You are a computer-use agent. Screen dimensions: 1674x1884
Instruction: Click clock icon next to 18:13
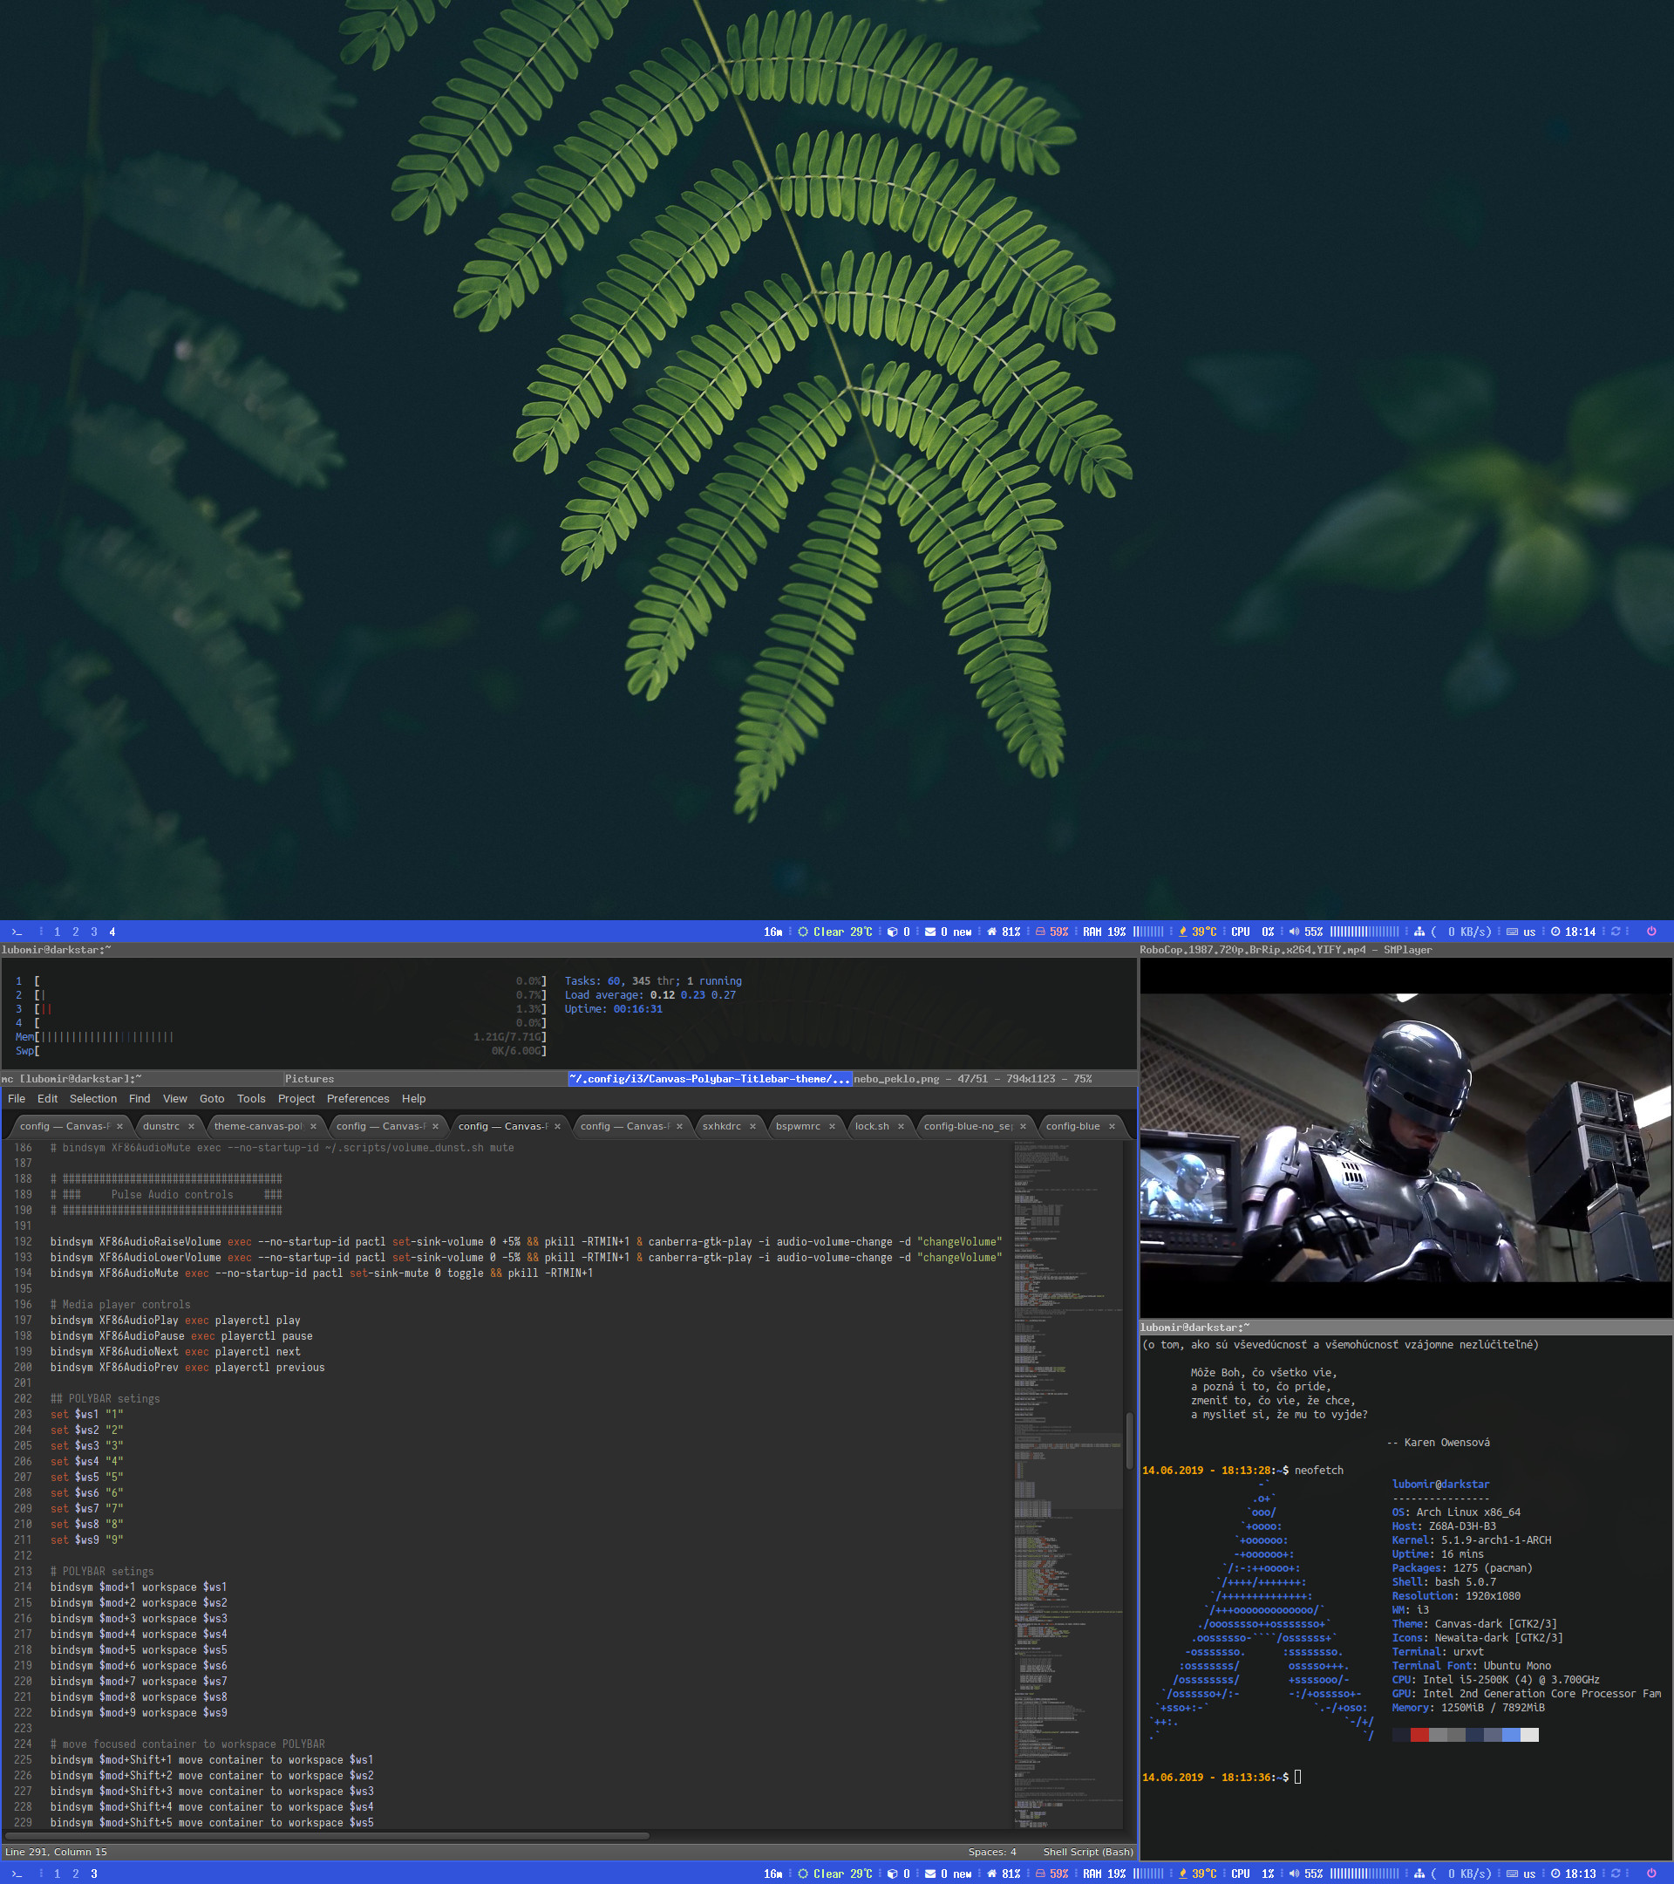tap(1556, 1874)
